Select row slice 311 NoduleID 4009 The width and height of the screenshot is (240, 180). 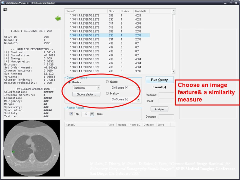tap(109, 23)
